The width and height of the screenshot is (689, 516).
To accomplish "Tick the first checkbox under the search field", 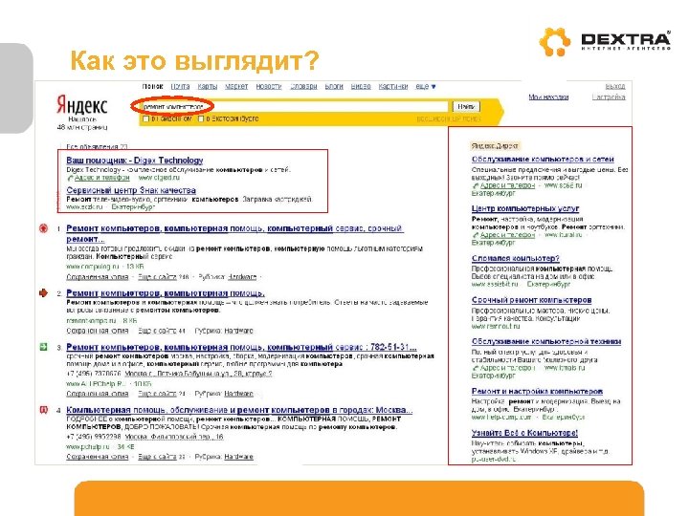I will coord(146,118).
